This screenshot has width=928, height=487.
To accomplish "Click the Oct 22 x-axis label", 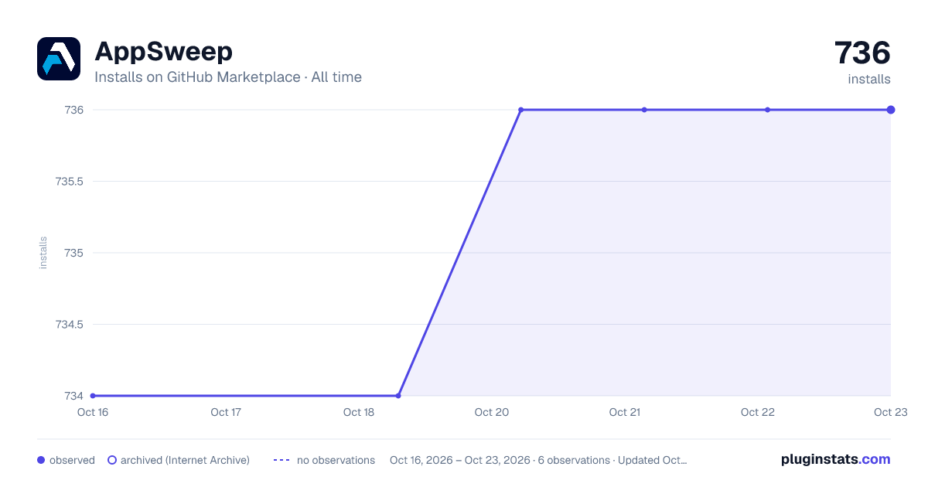I will click(x=758, y=412).
